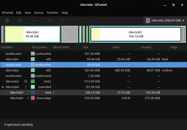The width and height of the screenshot is (187, 130).
Task: Click the New partition toolbar icon
Action: coord(7,20)
